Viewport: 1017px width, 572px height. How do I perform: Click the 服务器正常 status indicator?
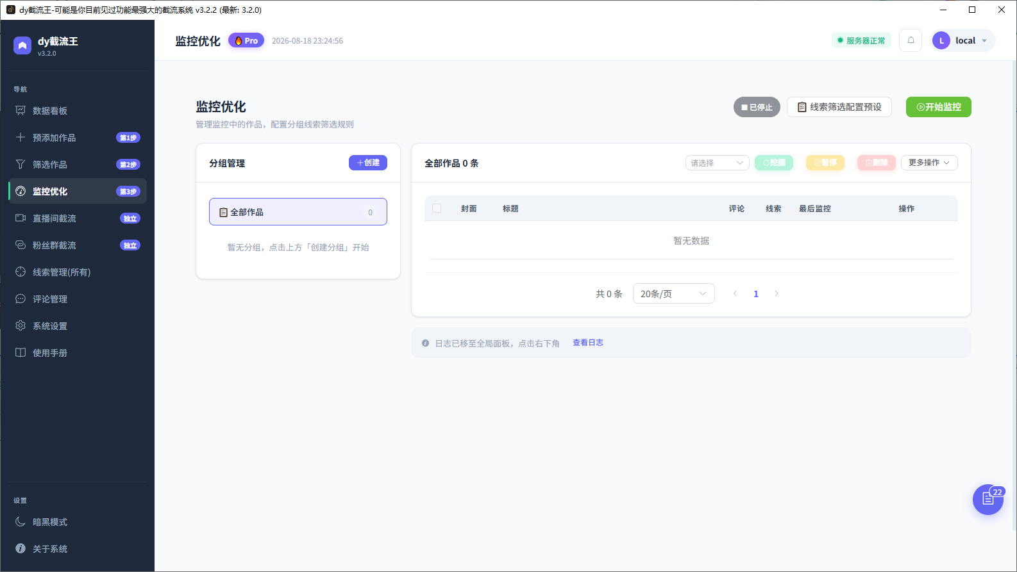pyautogui.click(x=861, y=40)
